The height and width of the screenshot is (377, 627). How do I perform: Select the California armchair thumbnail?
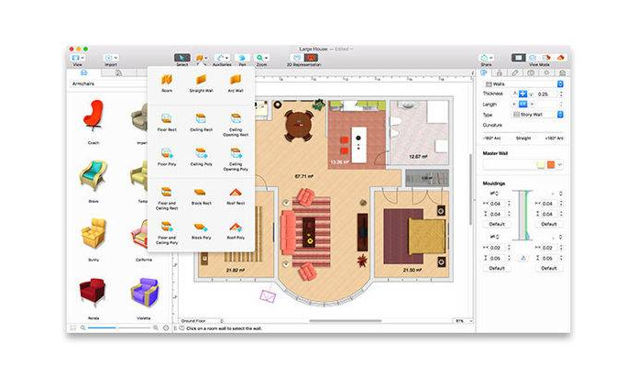(138, 236)
